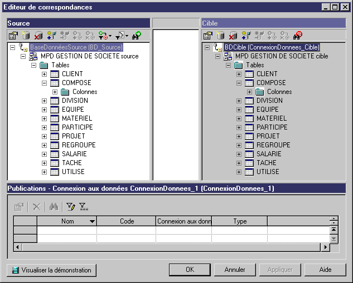Click Properties icon in Cible toolbar
This screenshot has height=283, width=353.
(208, 36)
